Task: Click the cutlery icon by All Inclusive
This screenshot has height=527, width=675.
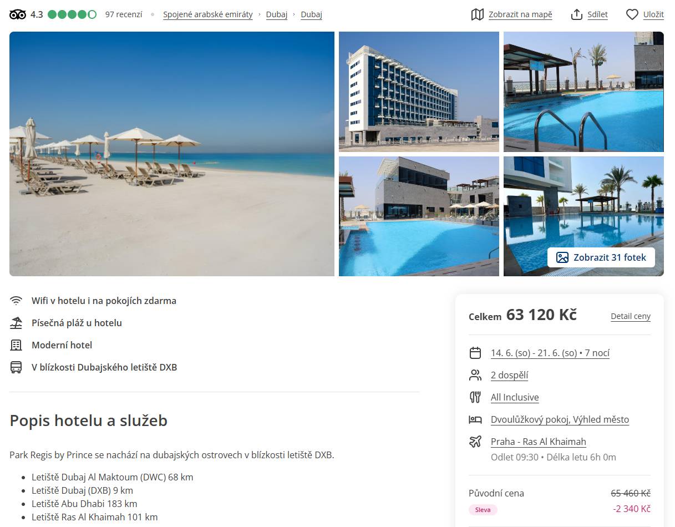Action: (475, 397)
